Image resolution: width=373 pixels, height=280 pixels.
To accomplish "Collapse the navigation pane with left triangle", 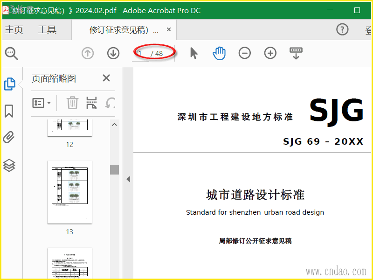I will click(x=129, y=179).
